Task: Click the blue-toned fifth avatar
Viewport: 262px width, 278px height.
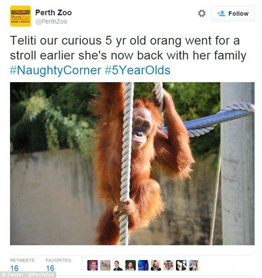Action: 143,265
